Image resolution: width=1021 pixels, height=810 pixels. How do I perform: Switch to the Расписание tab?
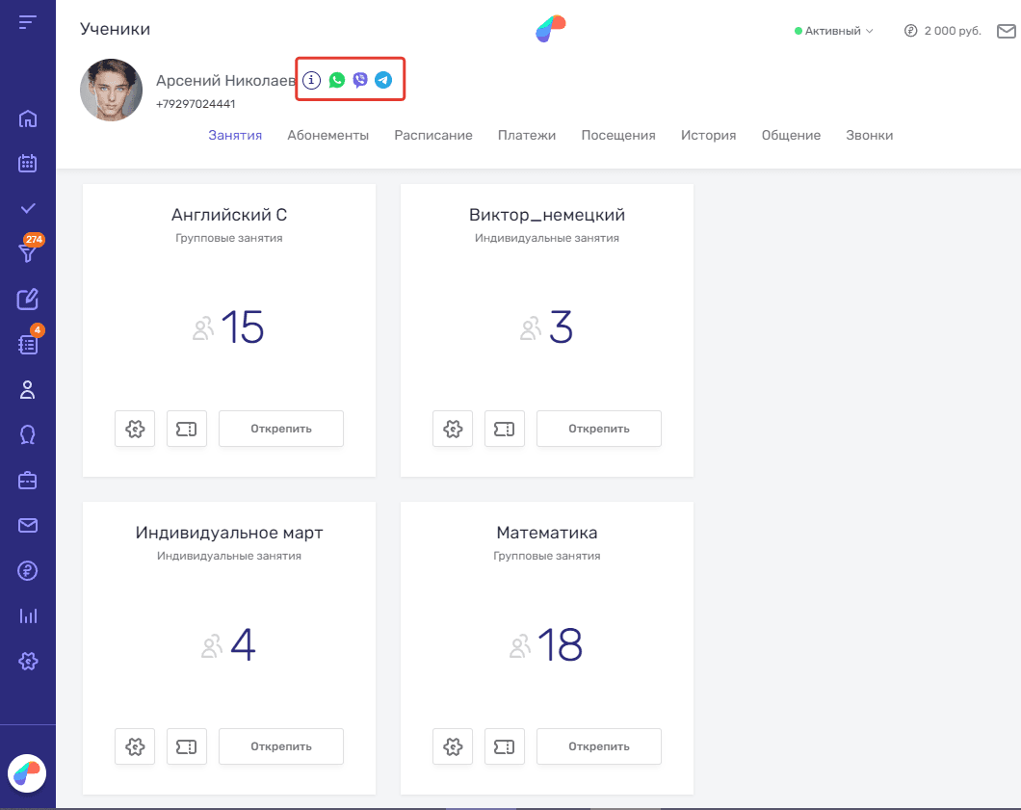pyautogui.click(x=432, y=135)
